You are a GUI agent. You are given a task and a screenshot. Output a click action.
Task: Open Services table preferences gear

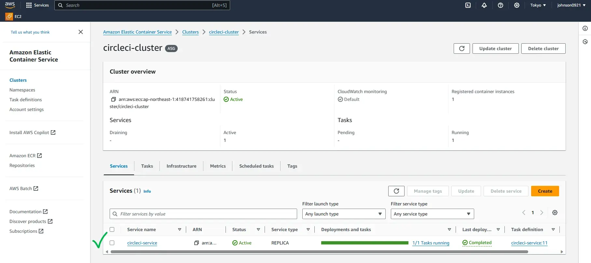(x=555, y=213)
